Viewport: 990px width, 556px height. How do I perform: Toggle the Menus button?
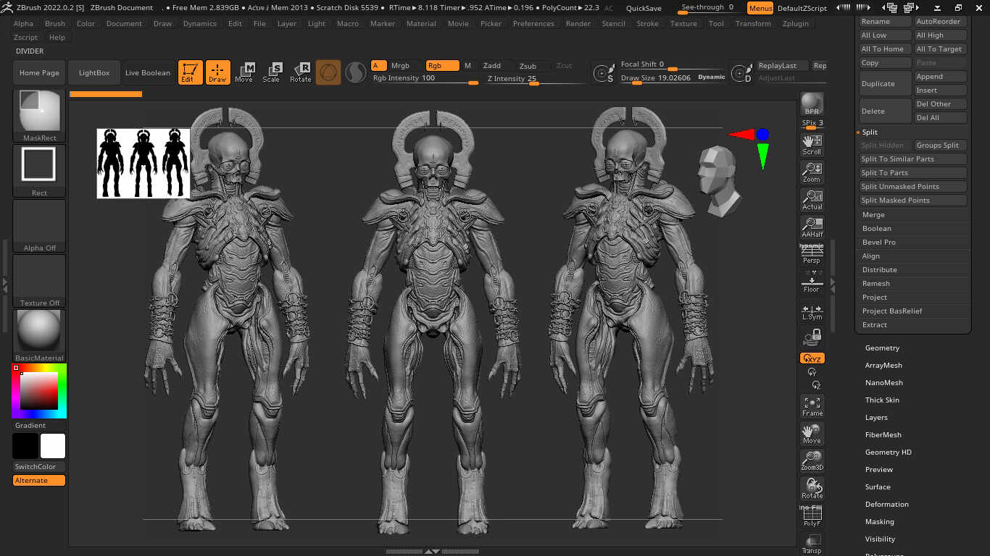(760, 8)
